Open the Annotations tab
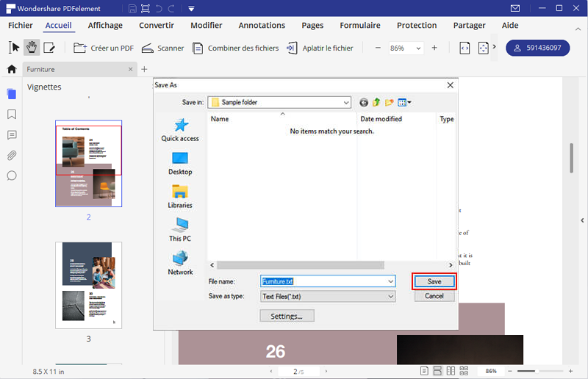588x379 pixels. tap(262, 25)
